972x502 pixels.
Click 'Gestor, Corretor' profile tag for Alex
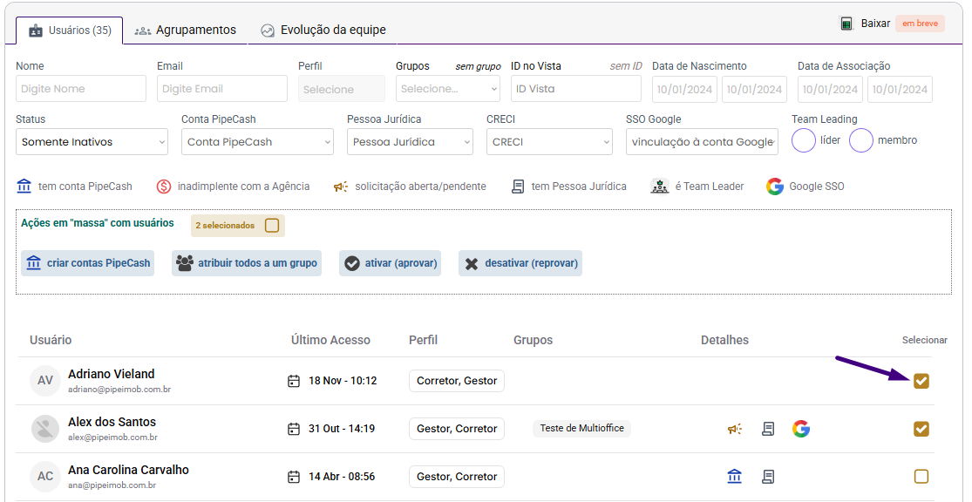click(457, 429)
